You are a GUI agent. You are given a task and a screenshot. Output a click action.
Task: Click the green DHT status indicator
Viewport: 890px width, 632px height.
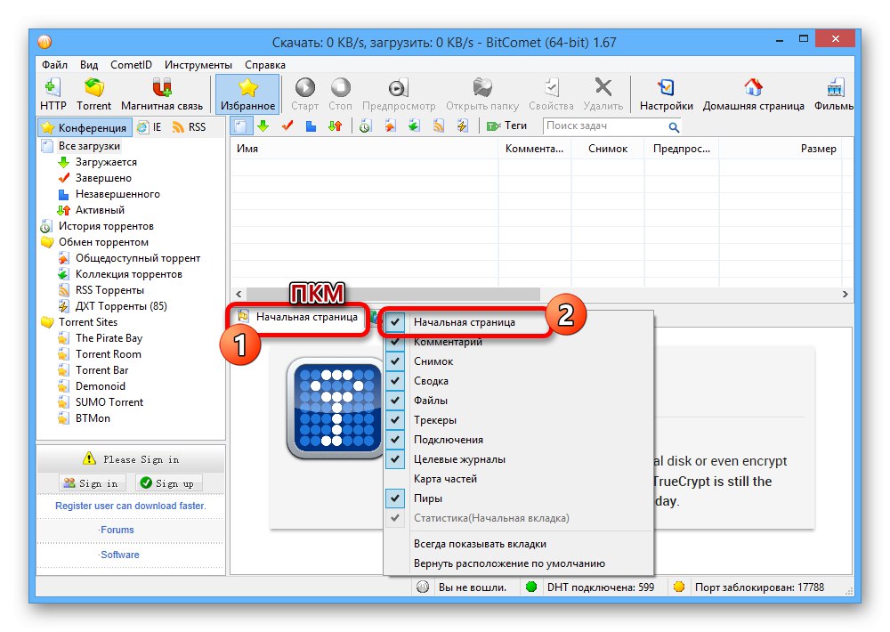pyautogui.click(x=531, y=587)
